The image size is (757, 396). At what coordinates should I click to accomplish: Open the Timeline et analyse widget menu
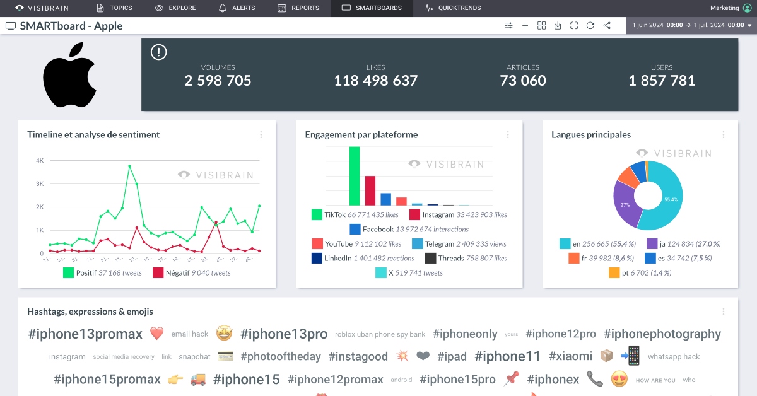pyautogui.click(x=261, y=135)
